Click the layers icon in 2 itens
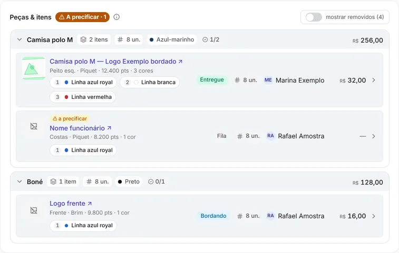The height and width of the screenshot is (253, 399). point(83,39)
